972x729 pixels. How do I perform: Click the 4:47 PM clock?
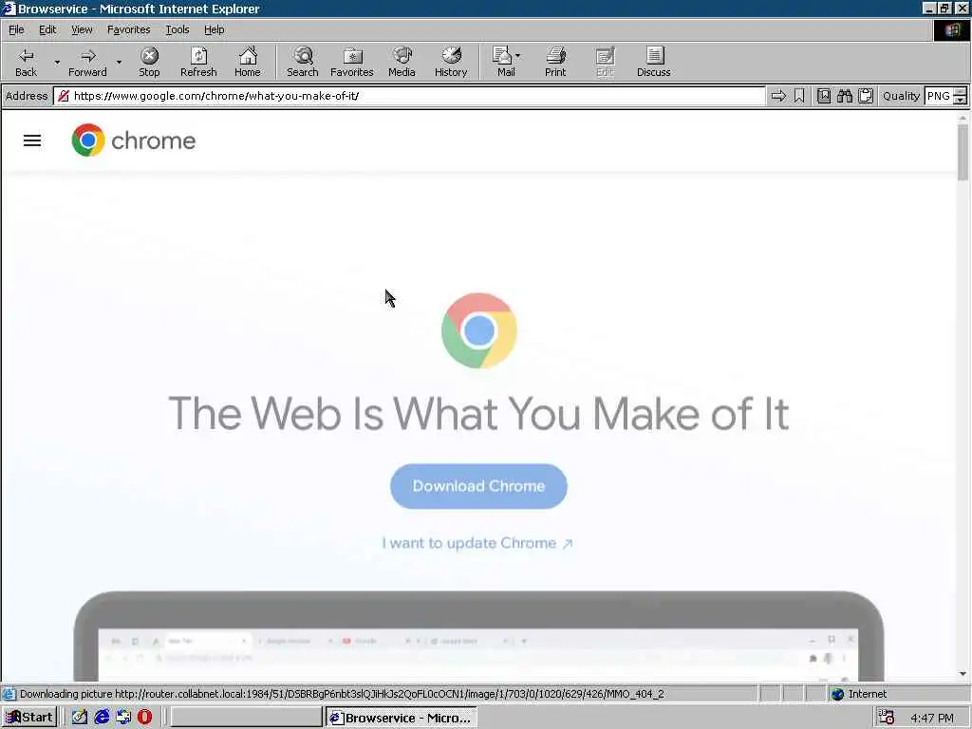(932, 718)
